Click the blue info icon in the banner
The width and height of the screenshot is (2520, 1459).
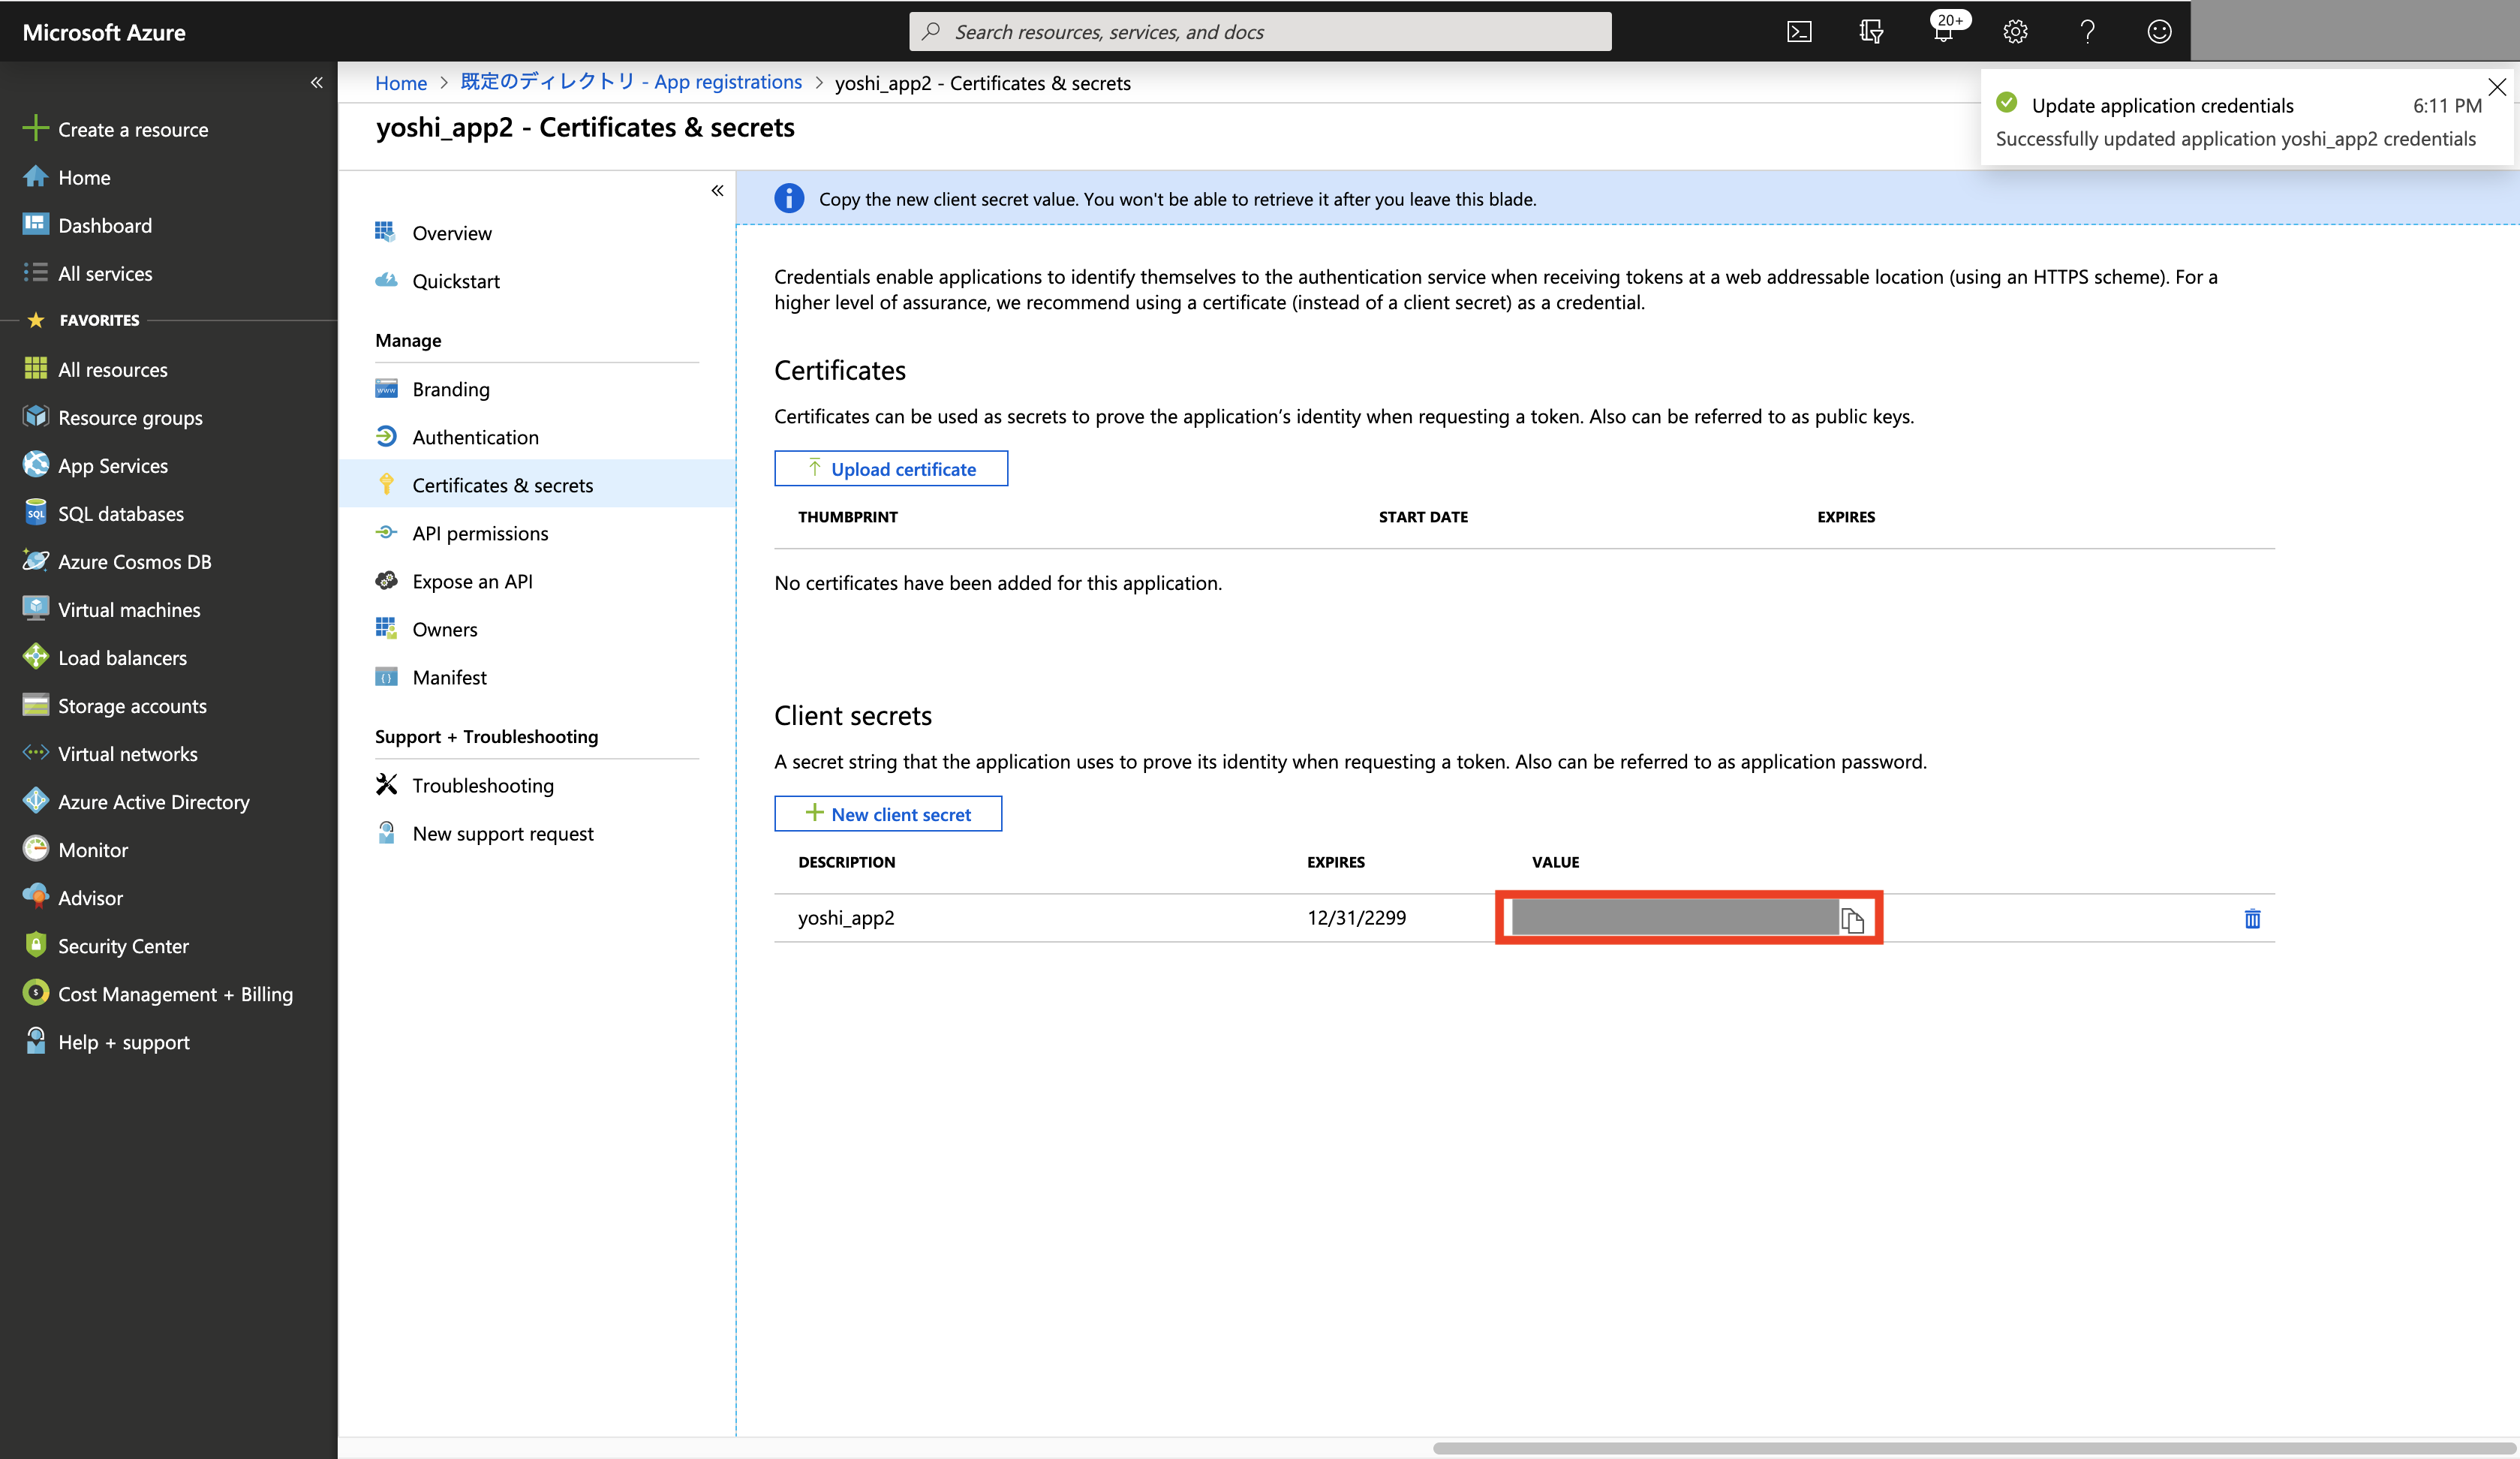(x=789, y=198)
